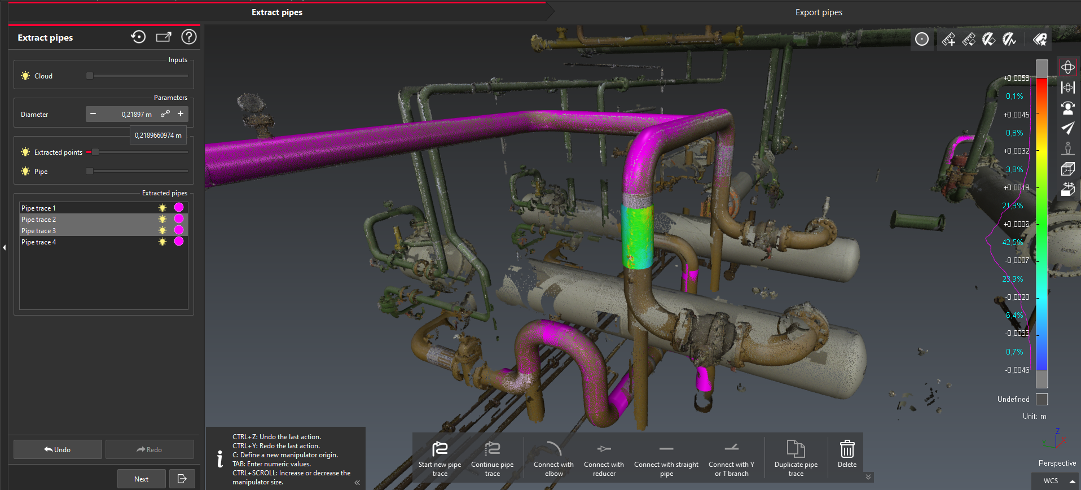Screen dimensions: 1081x490
Task: Open the help question mark icon
Action: pos(189,37)
